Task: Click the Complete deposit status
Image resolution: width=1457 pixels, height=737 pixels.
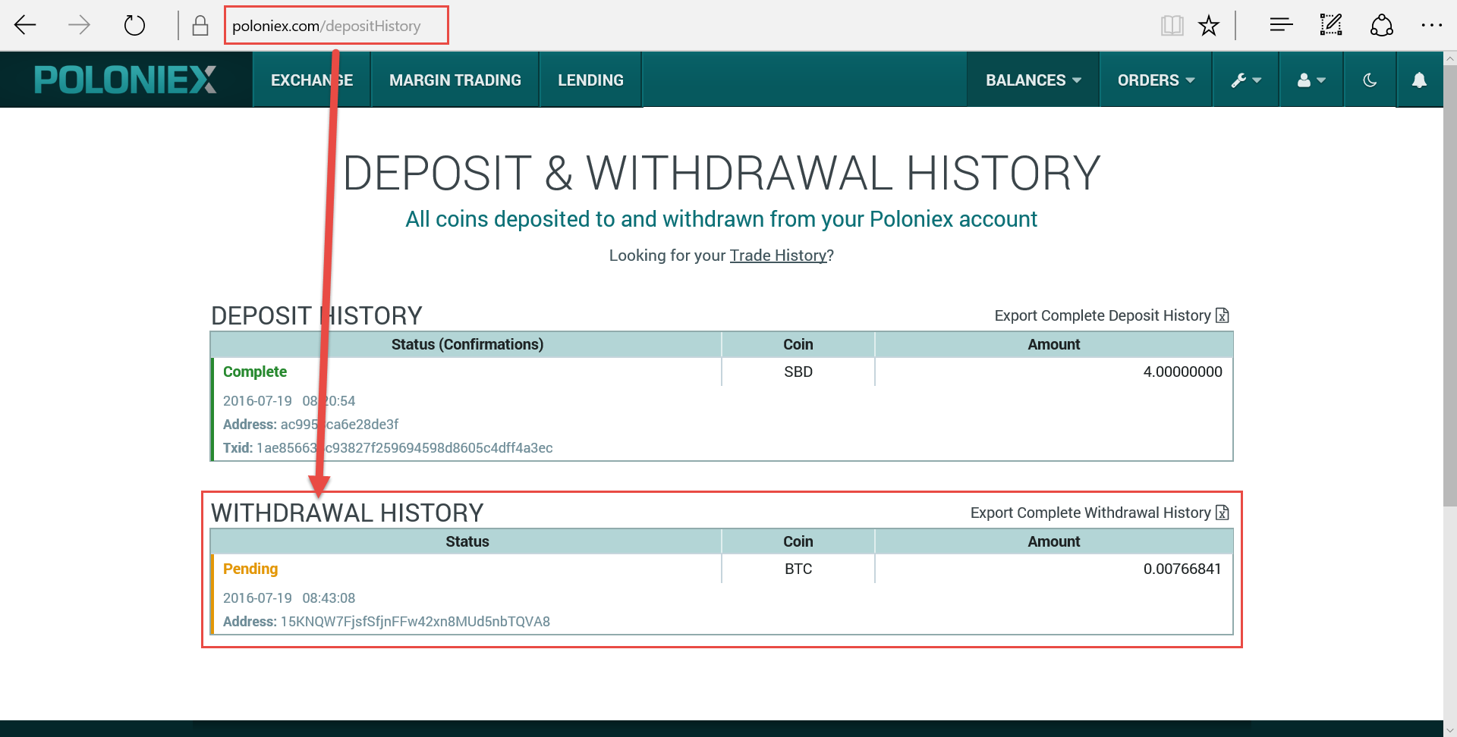Action: tap(255, 372)
